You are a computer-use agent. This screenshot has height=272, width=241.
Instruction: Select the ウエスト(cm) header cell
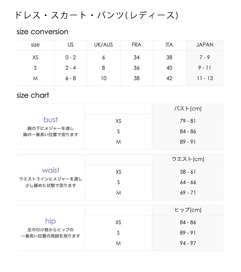[188, 159]
